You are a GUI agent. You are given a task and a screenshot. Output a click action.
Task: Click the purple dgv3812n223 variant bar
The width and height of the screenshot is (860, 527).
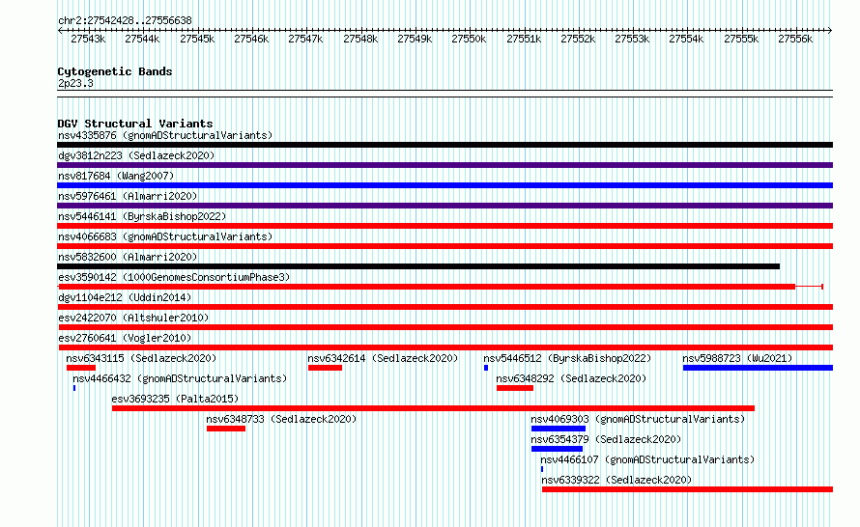click(444, 165)
